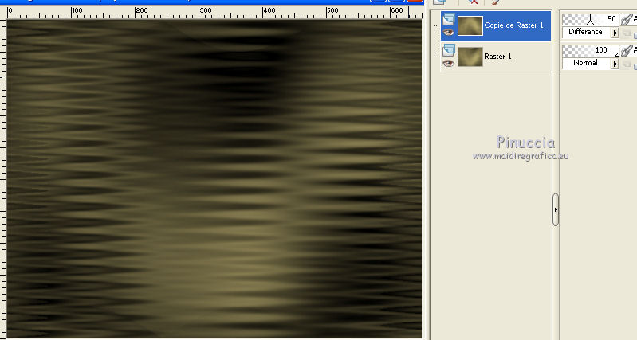Select the Raster 1 layer name
The height and width of the screenshot is (340, 637).
pos(497,57)
